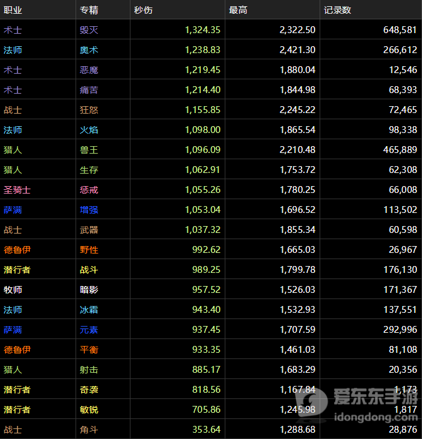Sort by the 秒伤 column header

point(143,10)
